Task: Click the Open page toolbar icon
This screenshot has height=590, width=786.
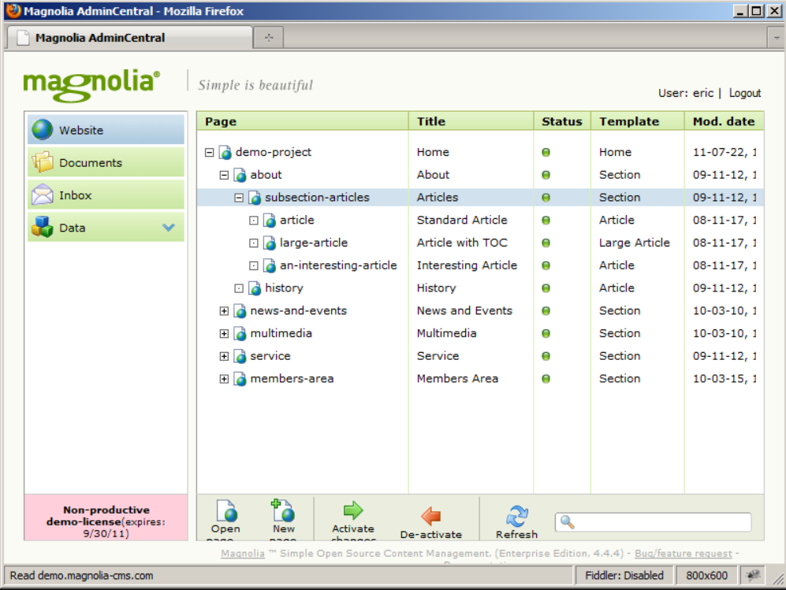Action: pos(225,512)
